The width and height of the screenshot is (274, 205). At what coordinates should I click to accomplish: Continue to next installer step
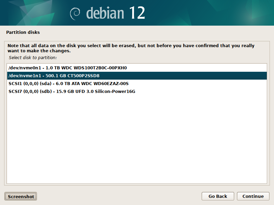[x=253, y=196]
